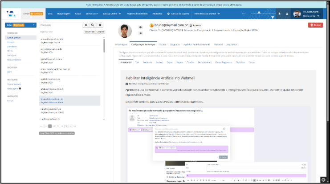Click the search magnifier icon in mailbox list

93,25
